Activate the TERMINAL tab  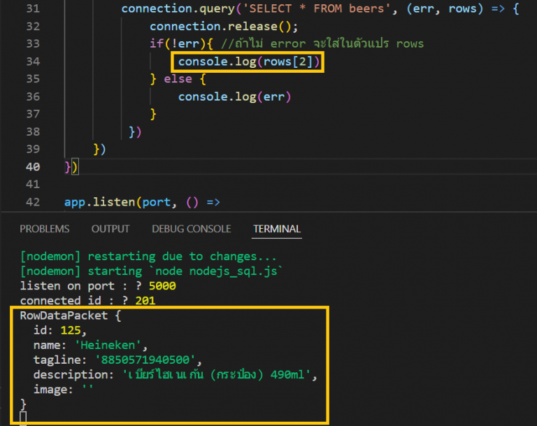tap(277, 229)
